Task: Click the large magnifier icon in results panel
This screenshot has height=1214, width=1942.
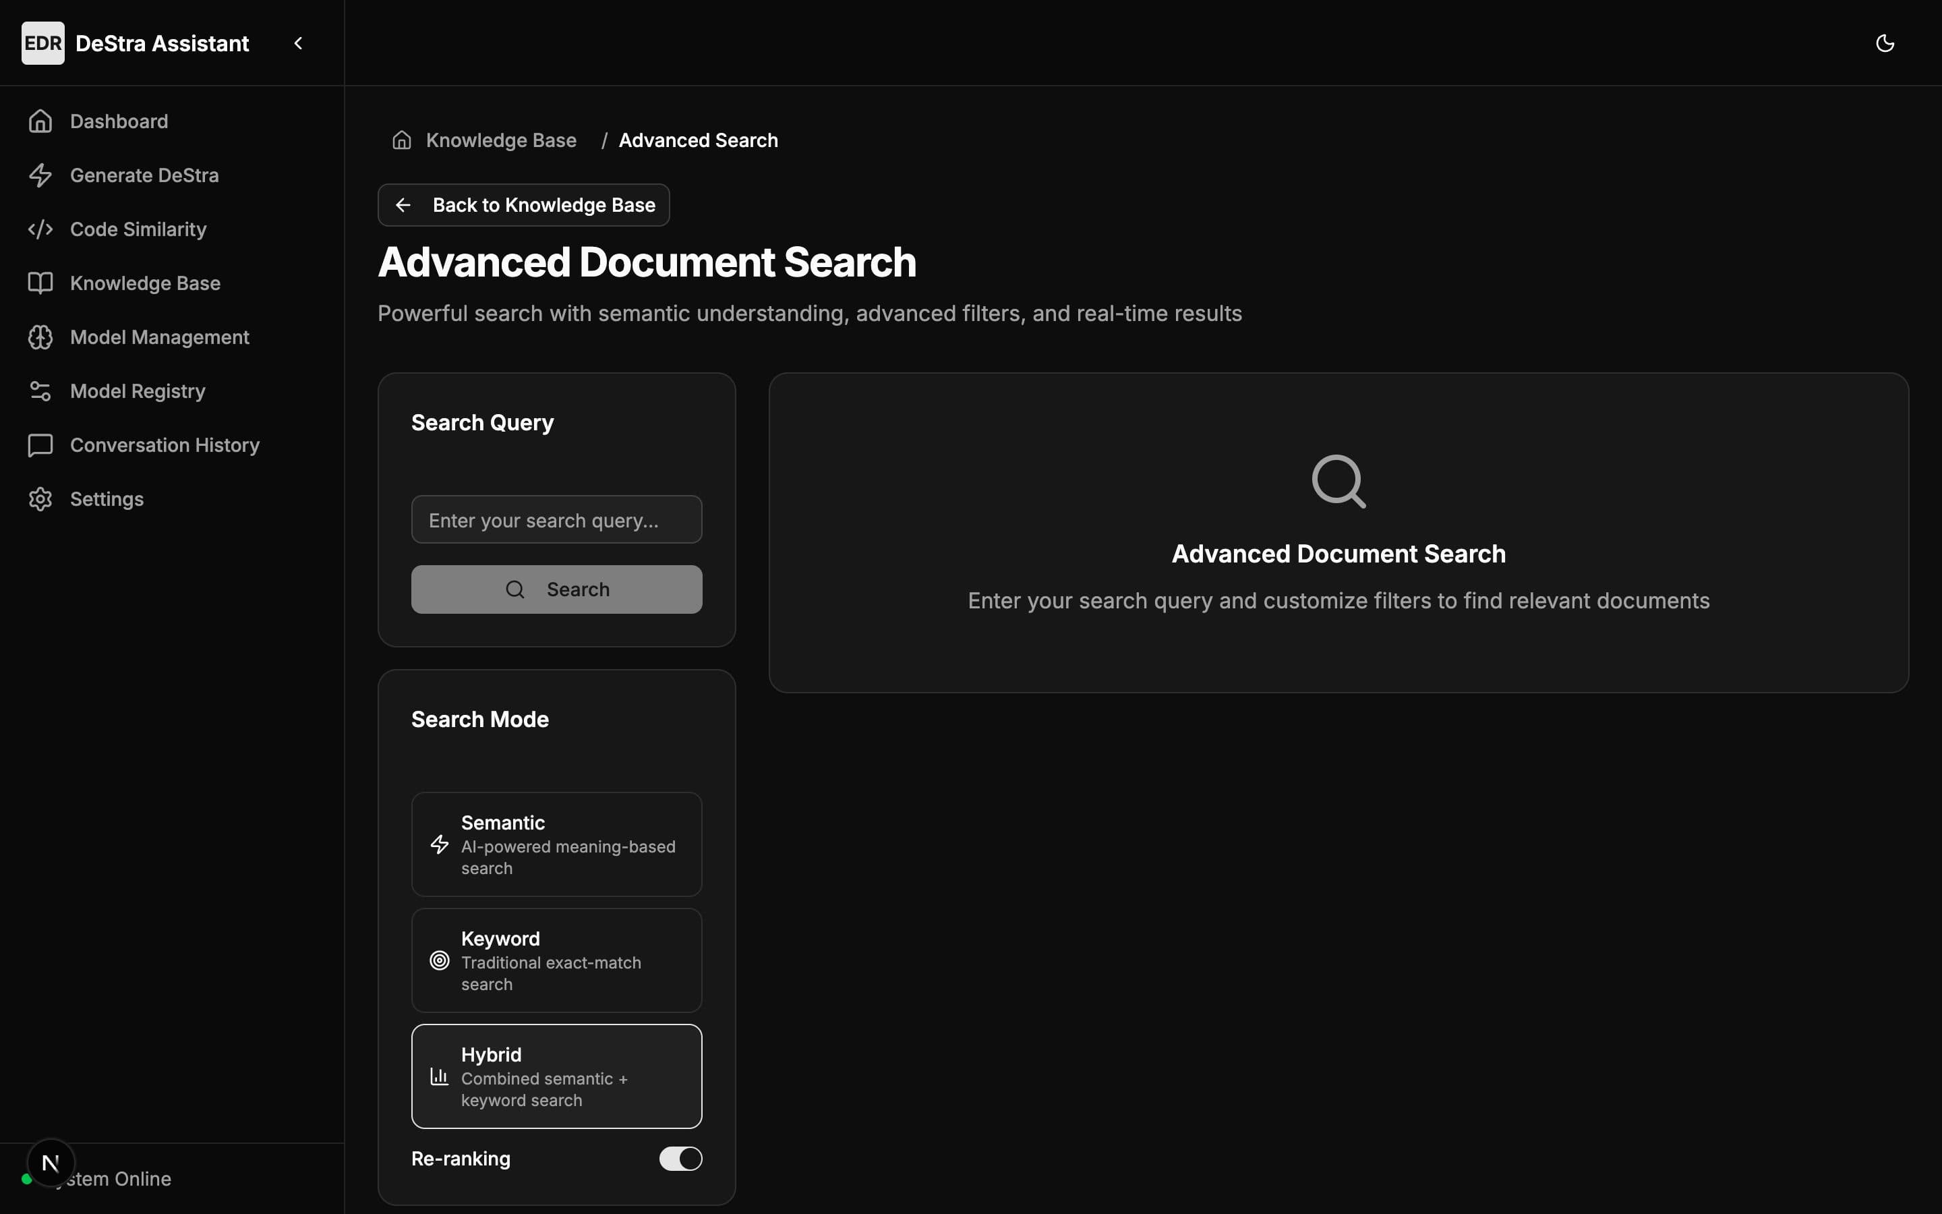Action: [1338, 482]
